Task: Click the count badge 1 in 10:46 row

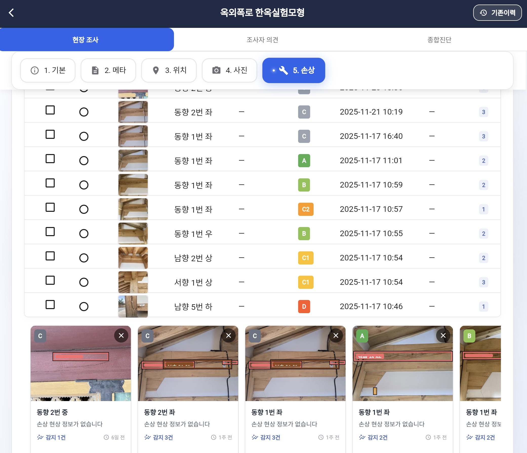Action: 483,306
